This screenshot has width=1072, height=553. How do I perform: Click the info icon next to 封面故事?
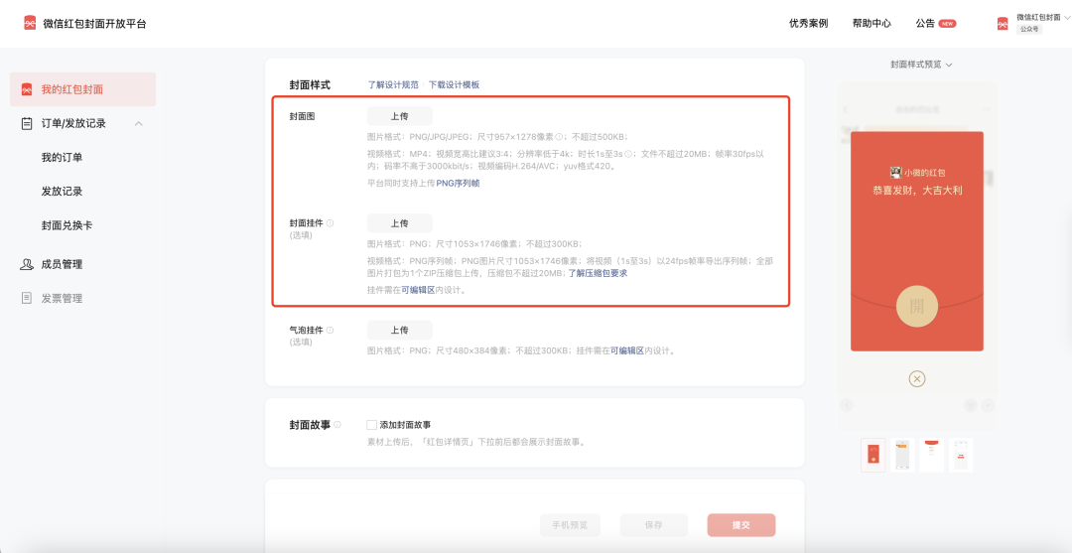click(337, 425)
